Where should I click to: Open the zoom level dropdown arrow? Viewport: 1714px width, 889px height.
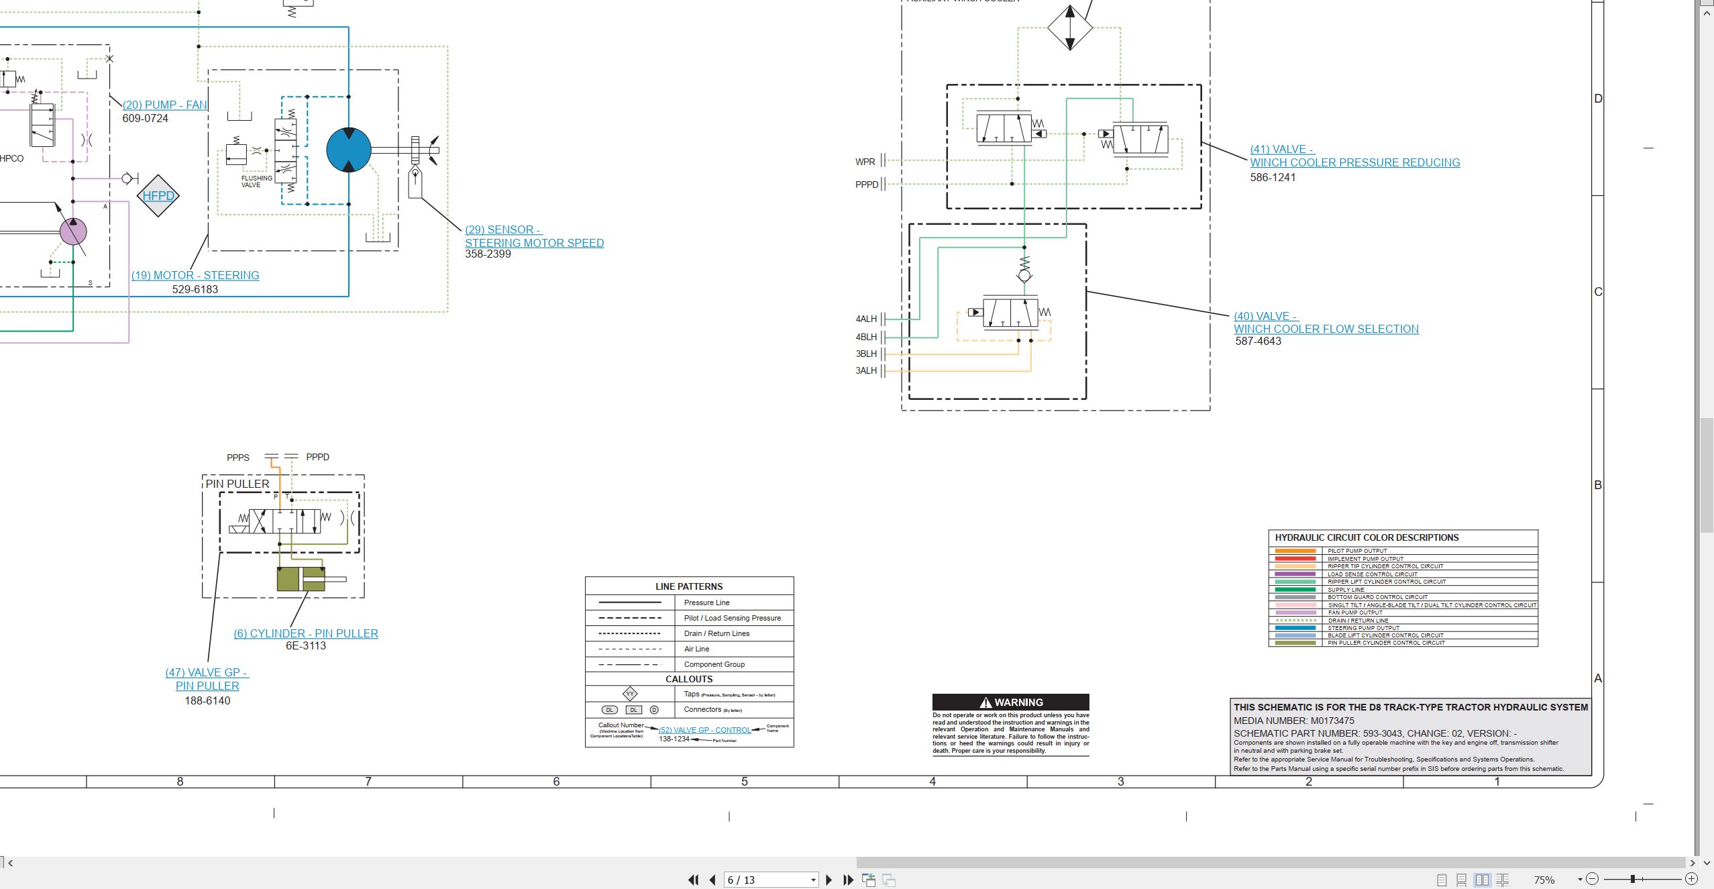(1580, 879)
